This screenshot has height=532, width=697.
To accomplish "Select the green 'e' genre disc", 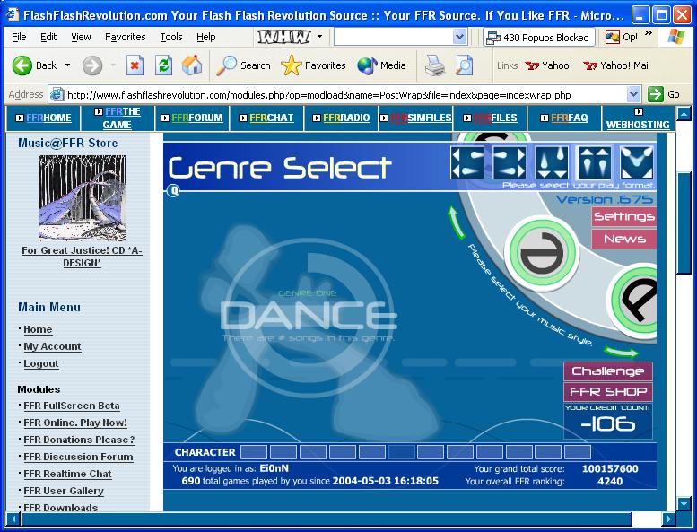I will coord(543,253).
